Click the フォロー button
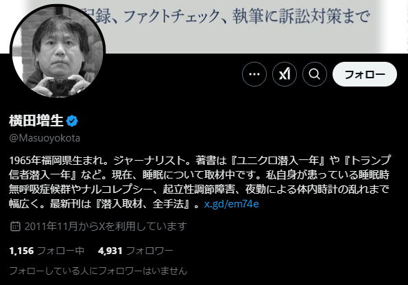Screen dimensions: 408x285 (365, 74)
